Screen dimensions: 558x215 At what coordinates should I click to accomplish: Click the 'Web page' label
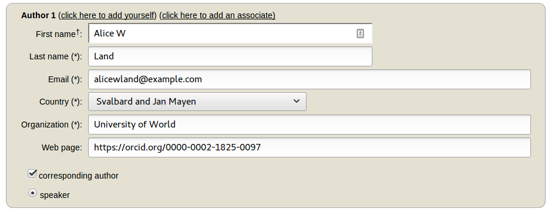coord(62,147)
